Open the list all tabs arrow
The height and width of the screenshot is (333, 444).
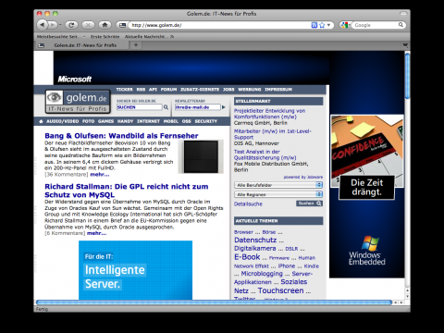(x=405, y=45)
